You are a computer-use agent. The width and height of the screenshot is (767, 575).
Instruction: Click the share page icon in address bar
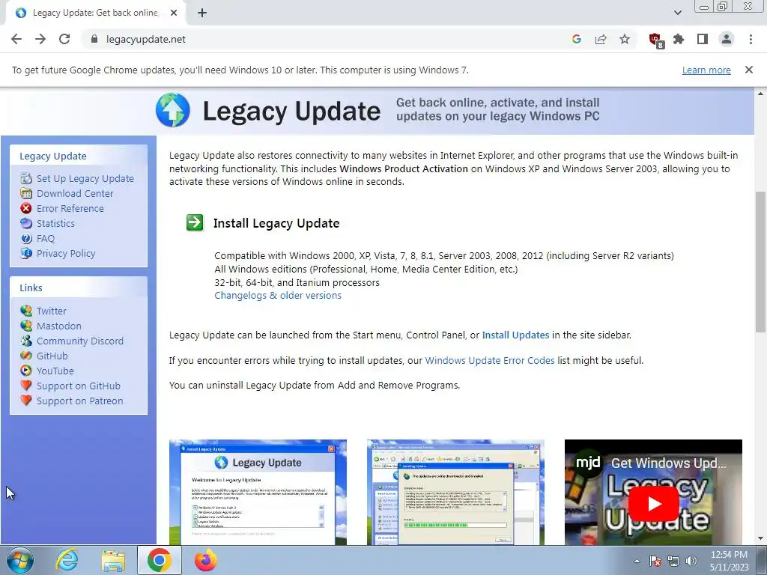tap(601, 39)
